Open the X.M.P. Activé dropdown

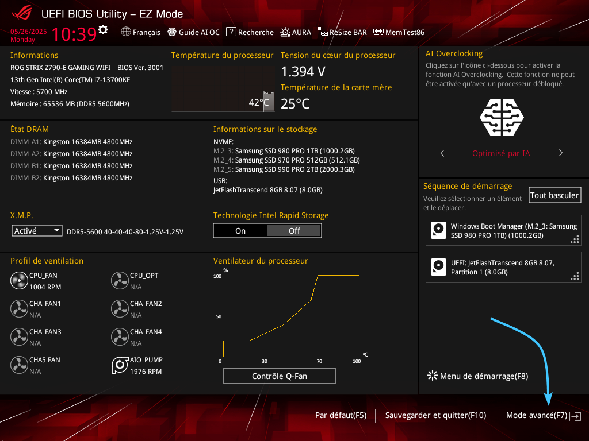point(37,231)
